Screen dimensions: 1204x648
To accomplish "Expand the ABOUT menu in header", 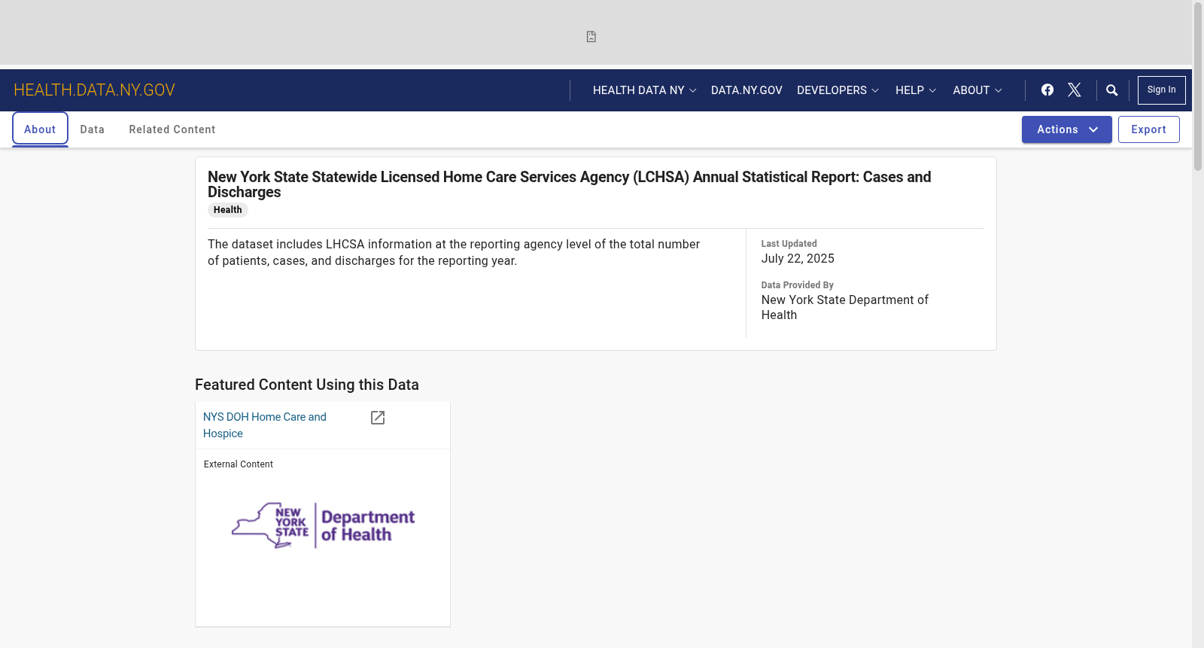I will point(977,90).
